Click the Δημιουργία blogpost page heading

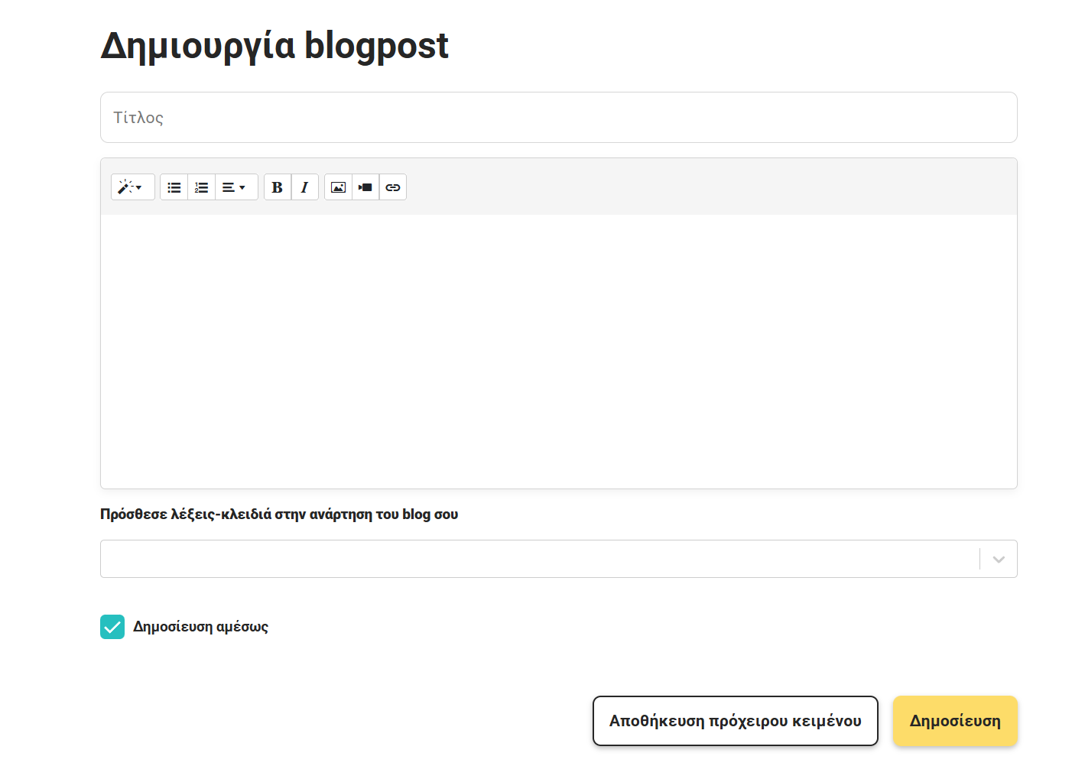click(x=274, y=45)
